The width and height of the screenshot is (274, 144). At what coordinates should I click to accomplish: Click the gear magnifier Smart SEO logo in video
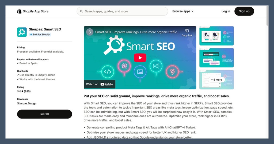[x=114, y=45]
